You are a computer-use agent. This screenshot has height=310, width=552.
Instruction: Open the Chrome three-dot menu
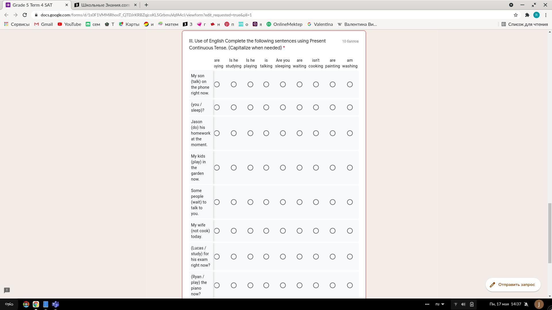pyautogui.click(x=546, y=15)
